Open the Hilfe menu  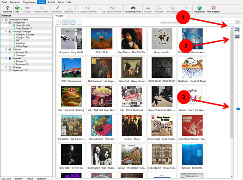[69, 2]
